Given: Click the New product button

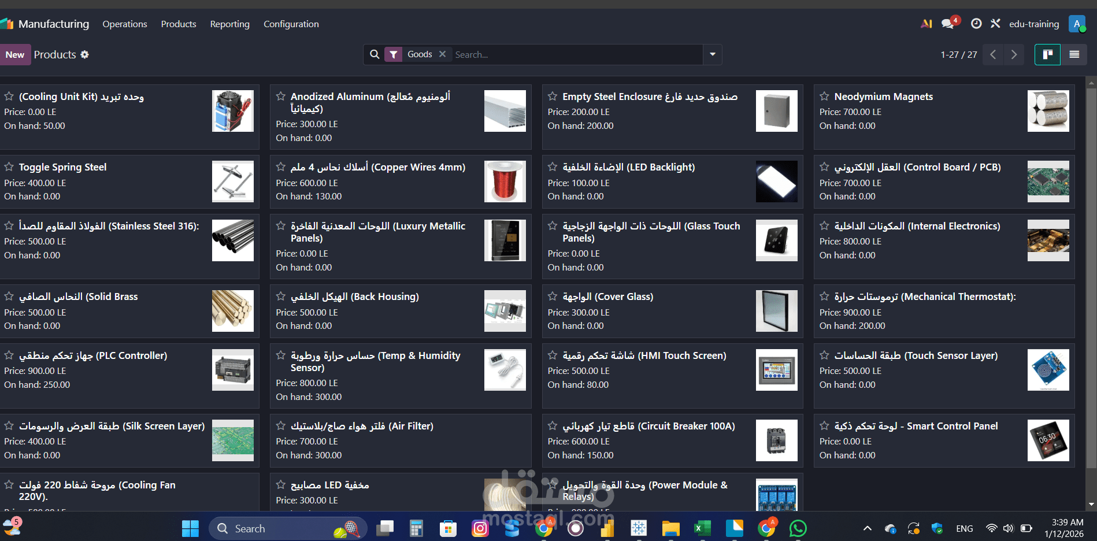Looking at the screenshot, I should (15, 54).
